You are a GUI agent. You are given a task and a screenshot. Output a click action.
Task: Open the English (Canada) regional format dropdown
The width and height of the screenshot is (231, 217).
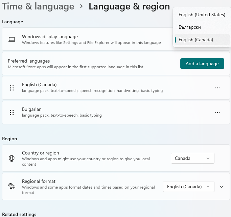click(189, 187)
